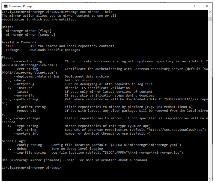This screenshot has height=183, width=215.
Task: Minimize the Command Prompt window
Action: point(185,6)
